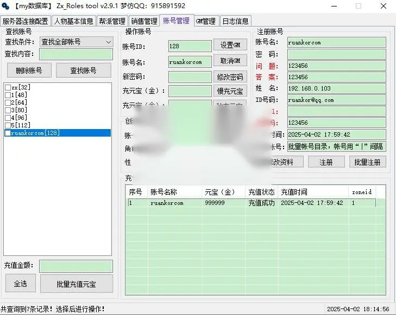This screenshot has height=315, width=396.
Task: Click the 共查询到7条记录 status text
Action: click(x=53, y=309)
